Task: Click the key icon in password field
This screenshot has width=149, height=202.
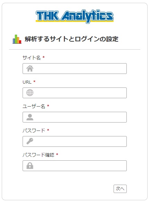Action: (x=30, y=141)
